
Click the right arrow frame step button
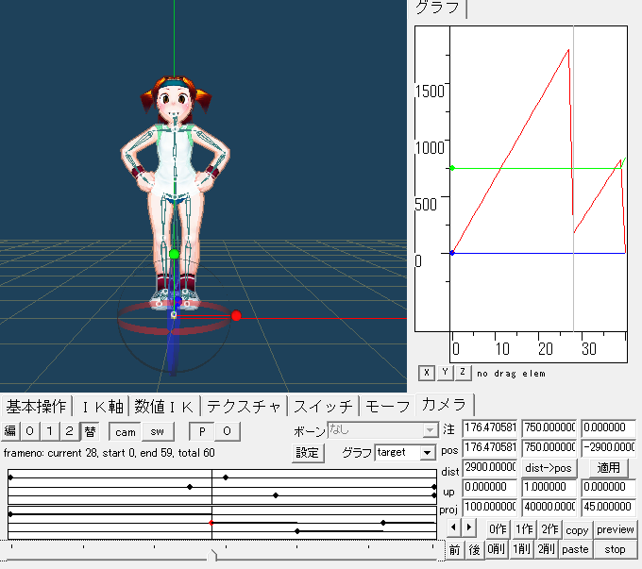pyautogui.click(x=470, y=527)
